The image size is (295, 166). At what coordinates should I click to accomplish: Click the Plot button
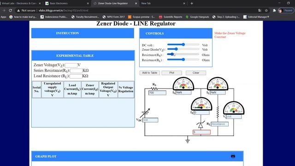172,73
